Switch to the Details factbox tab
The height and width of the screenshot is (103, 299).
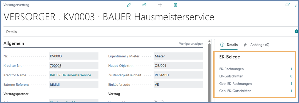(229, 45)
